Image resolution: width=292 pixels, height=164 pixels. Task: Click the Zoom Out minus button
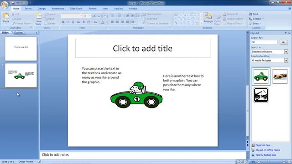[x=259, y=162]
